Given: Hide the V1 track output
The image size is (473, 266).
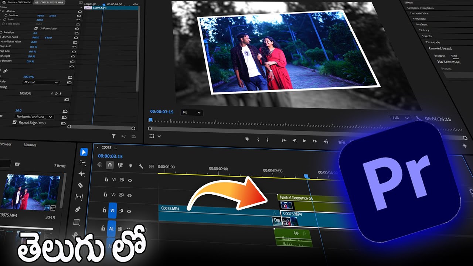Looking at the screenshot, I should tap(129, 211).
